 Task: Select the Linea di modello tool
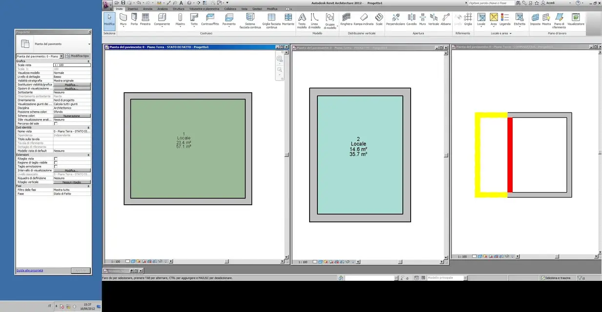314,21
